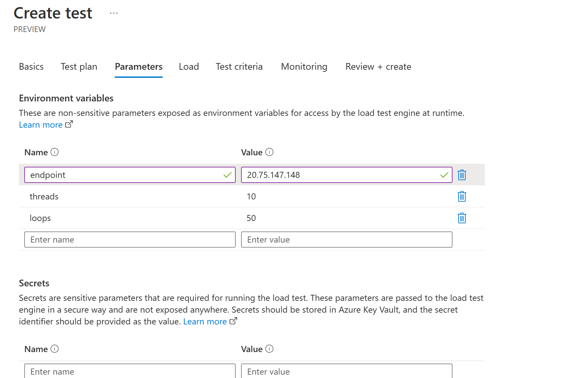Viewport: 569px width, 378px height.
Task: Select the loops value 50
Action: [x=251, y=218]
